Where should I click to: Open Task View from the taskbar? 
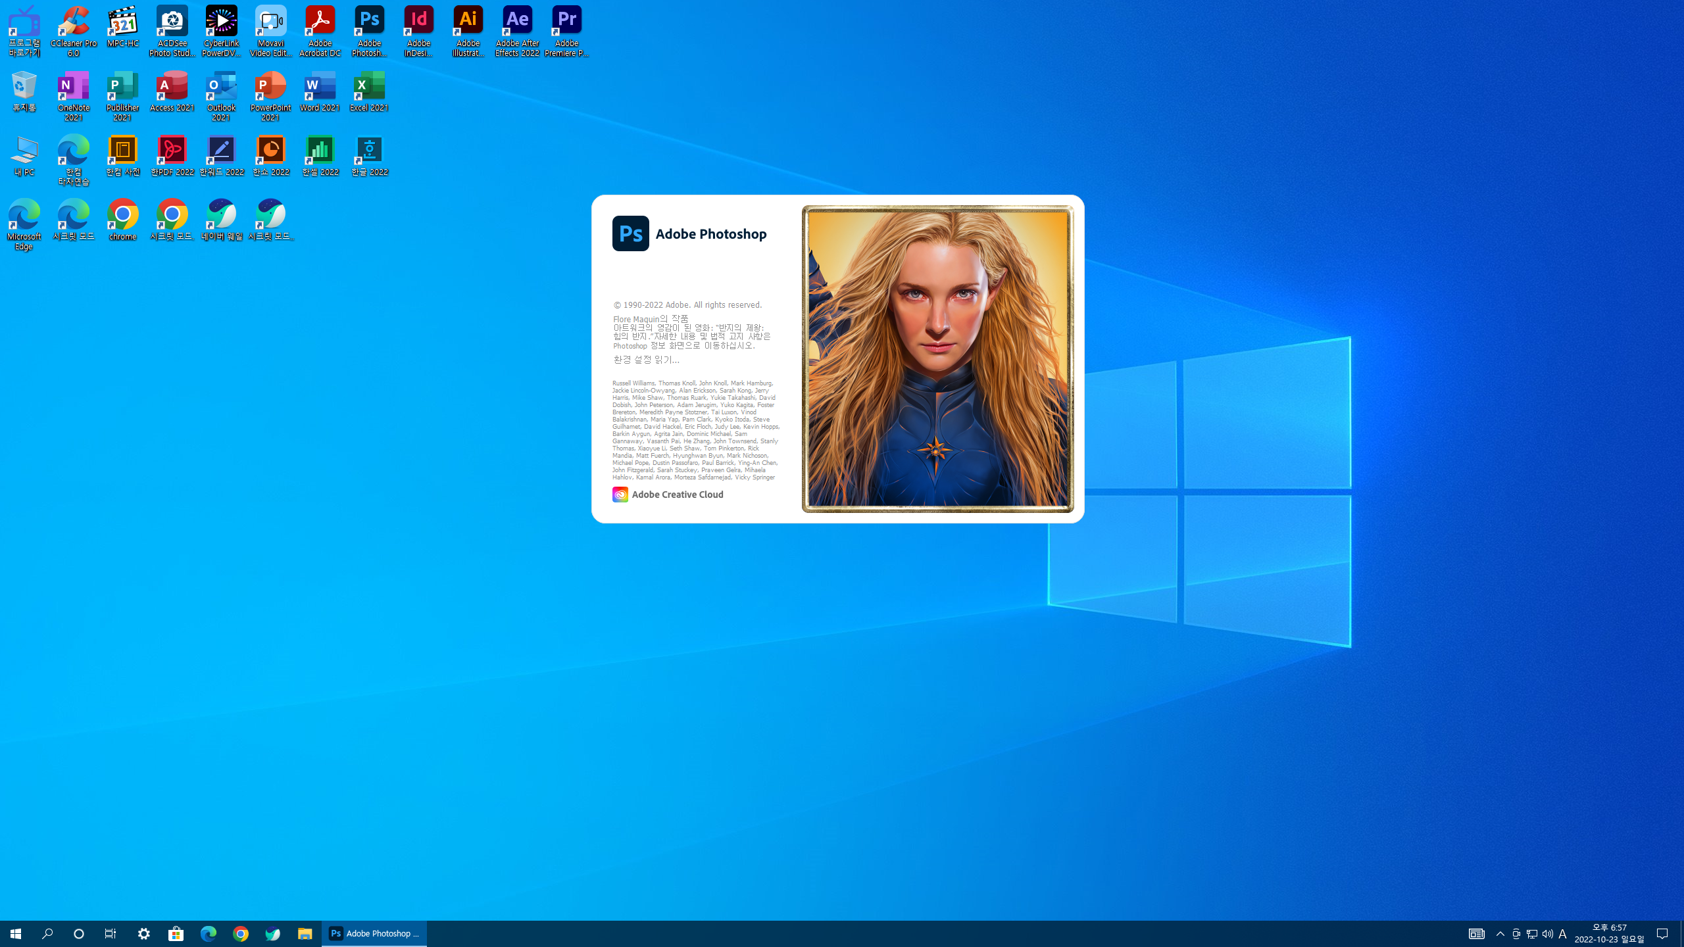point(111,934)
